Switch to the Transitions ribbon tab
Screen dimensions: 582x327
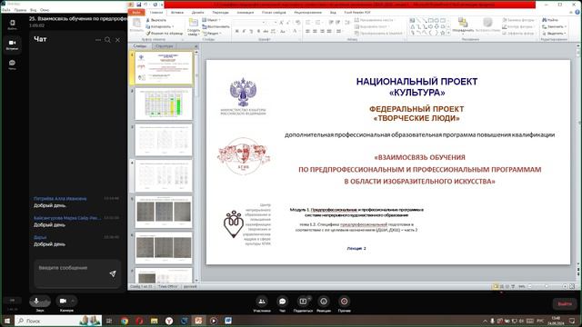click(x=220, y=12)
